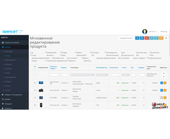The height and width of the screenshot is (139, 170).
Task: Enable the Цена column checkbox
Action: click(x=120, y=53)
